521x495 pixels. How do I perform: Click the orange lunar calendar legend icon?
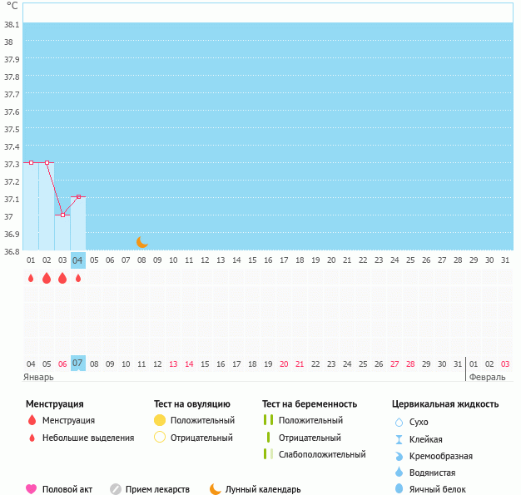[x=216, y=489]
